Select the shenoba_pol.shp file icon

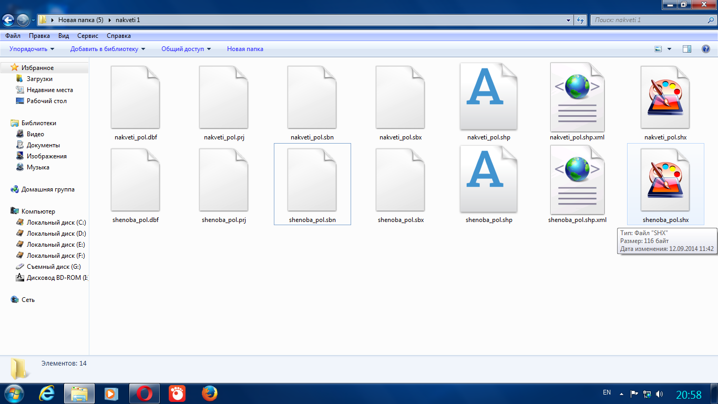pyautogui.click(x=489, y=179)
